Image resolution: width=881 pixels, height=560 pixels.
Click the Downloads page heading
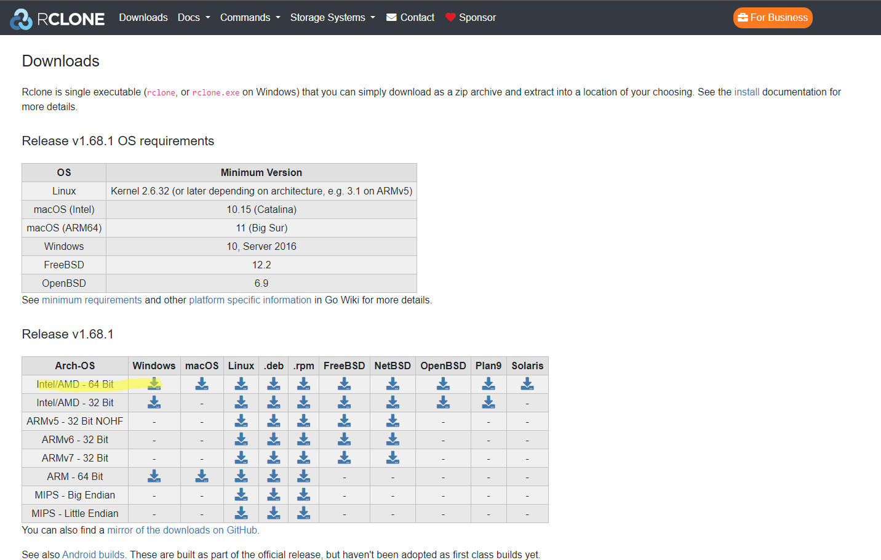click(61, 61)
